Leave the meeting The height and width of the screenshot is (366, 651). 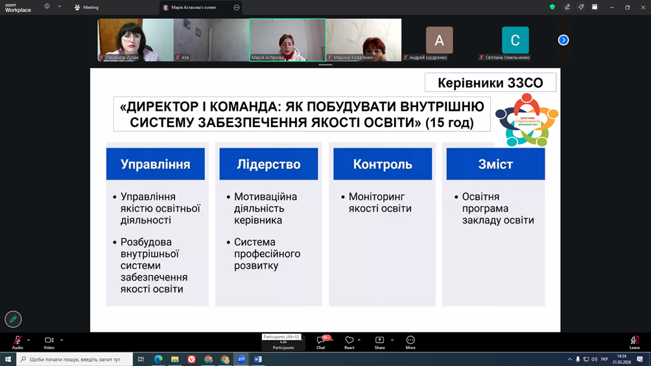click(x=634, y=341)
